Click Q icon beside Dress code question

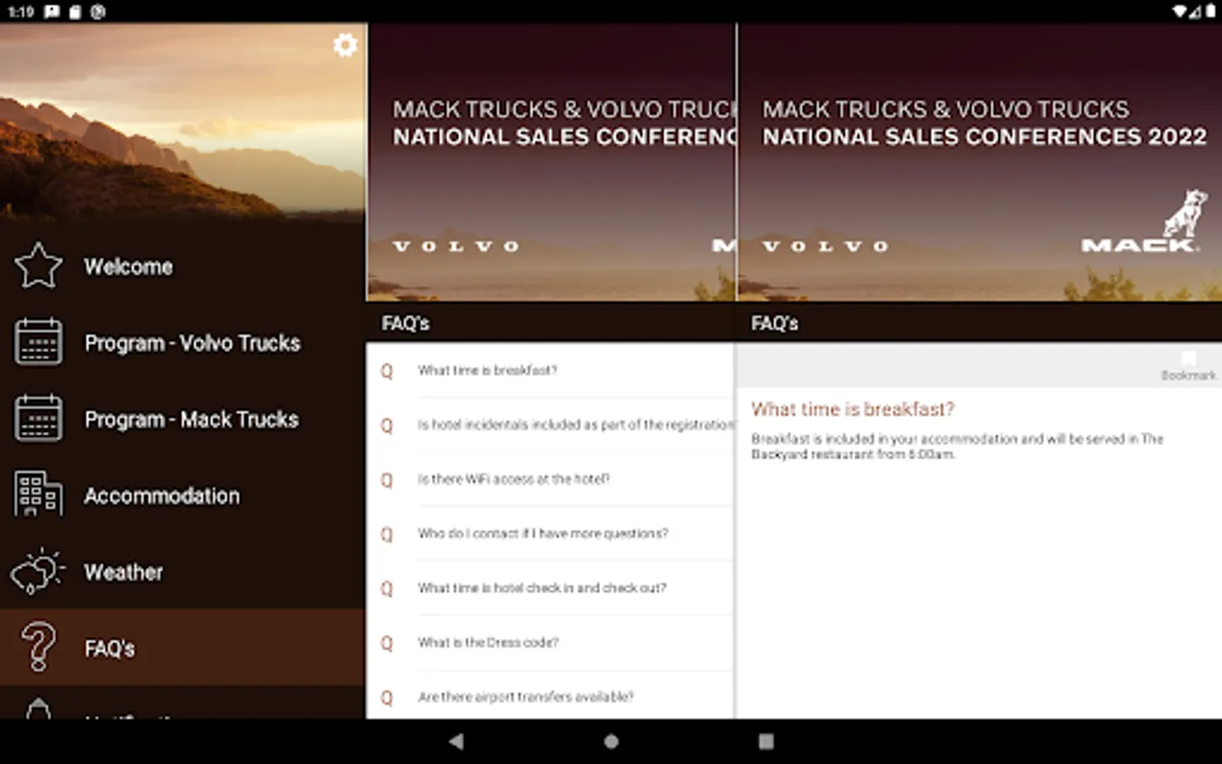(387, 643)
